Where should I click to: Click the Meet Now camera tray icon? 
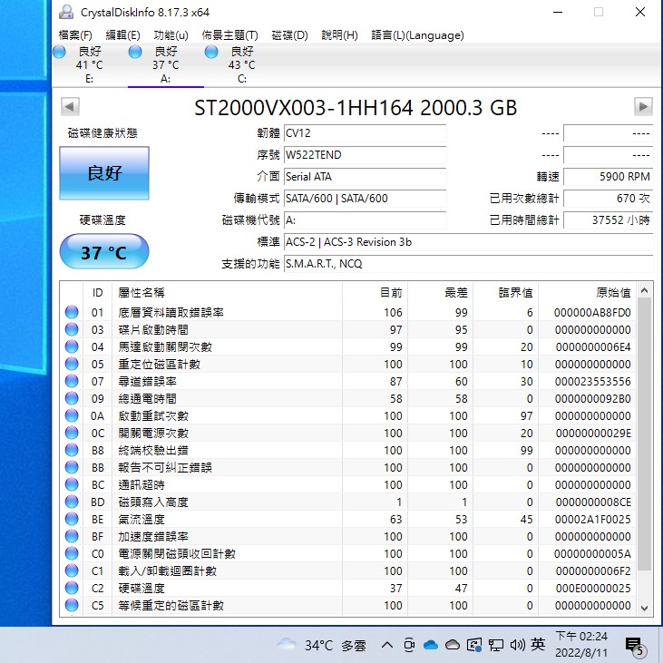(409, 645)
